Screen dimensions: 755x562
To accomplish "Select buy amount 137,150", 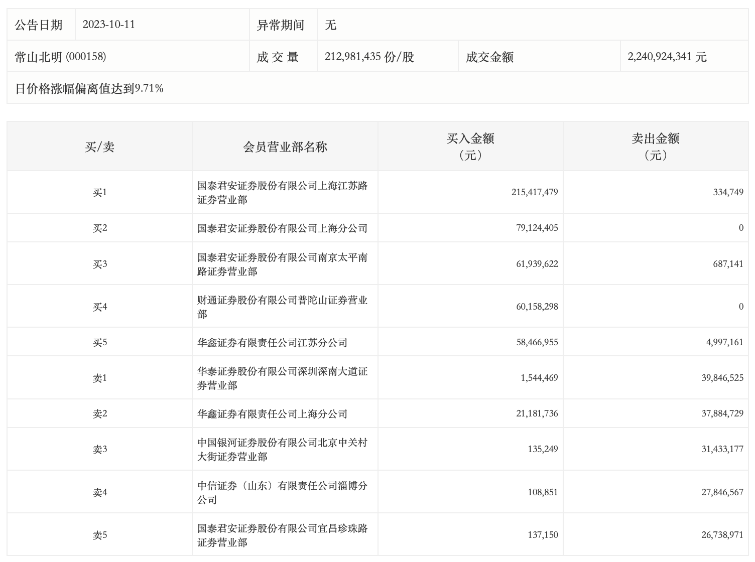I will (x=543, y=535).
